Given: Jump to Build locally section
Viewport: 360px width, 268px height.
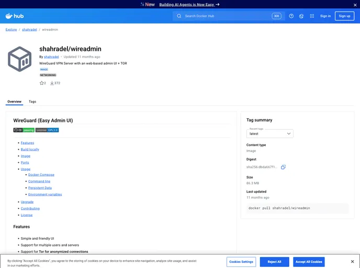Looking at the screenshot, I should tap(30, 149).
